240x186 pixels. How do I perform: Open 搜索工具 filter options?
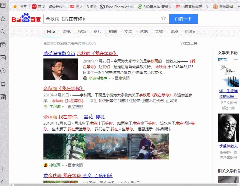click(x=188, y=43)
